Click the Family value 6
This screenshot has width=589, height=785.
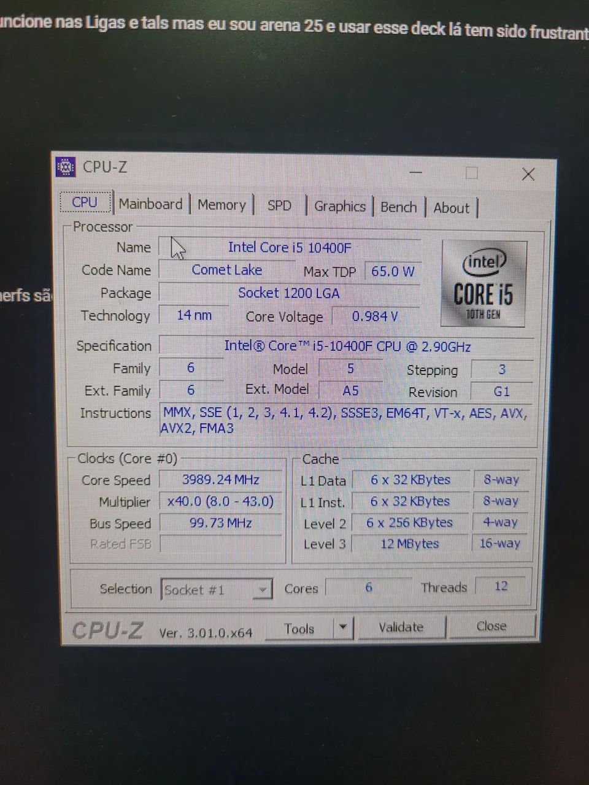[191, 367]
